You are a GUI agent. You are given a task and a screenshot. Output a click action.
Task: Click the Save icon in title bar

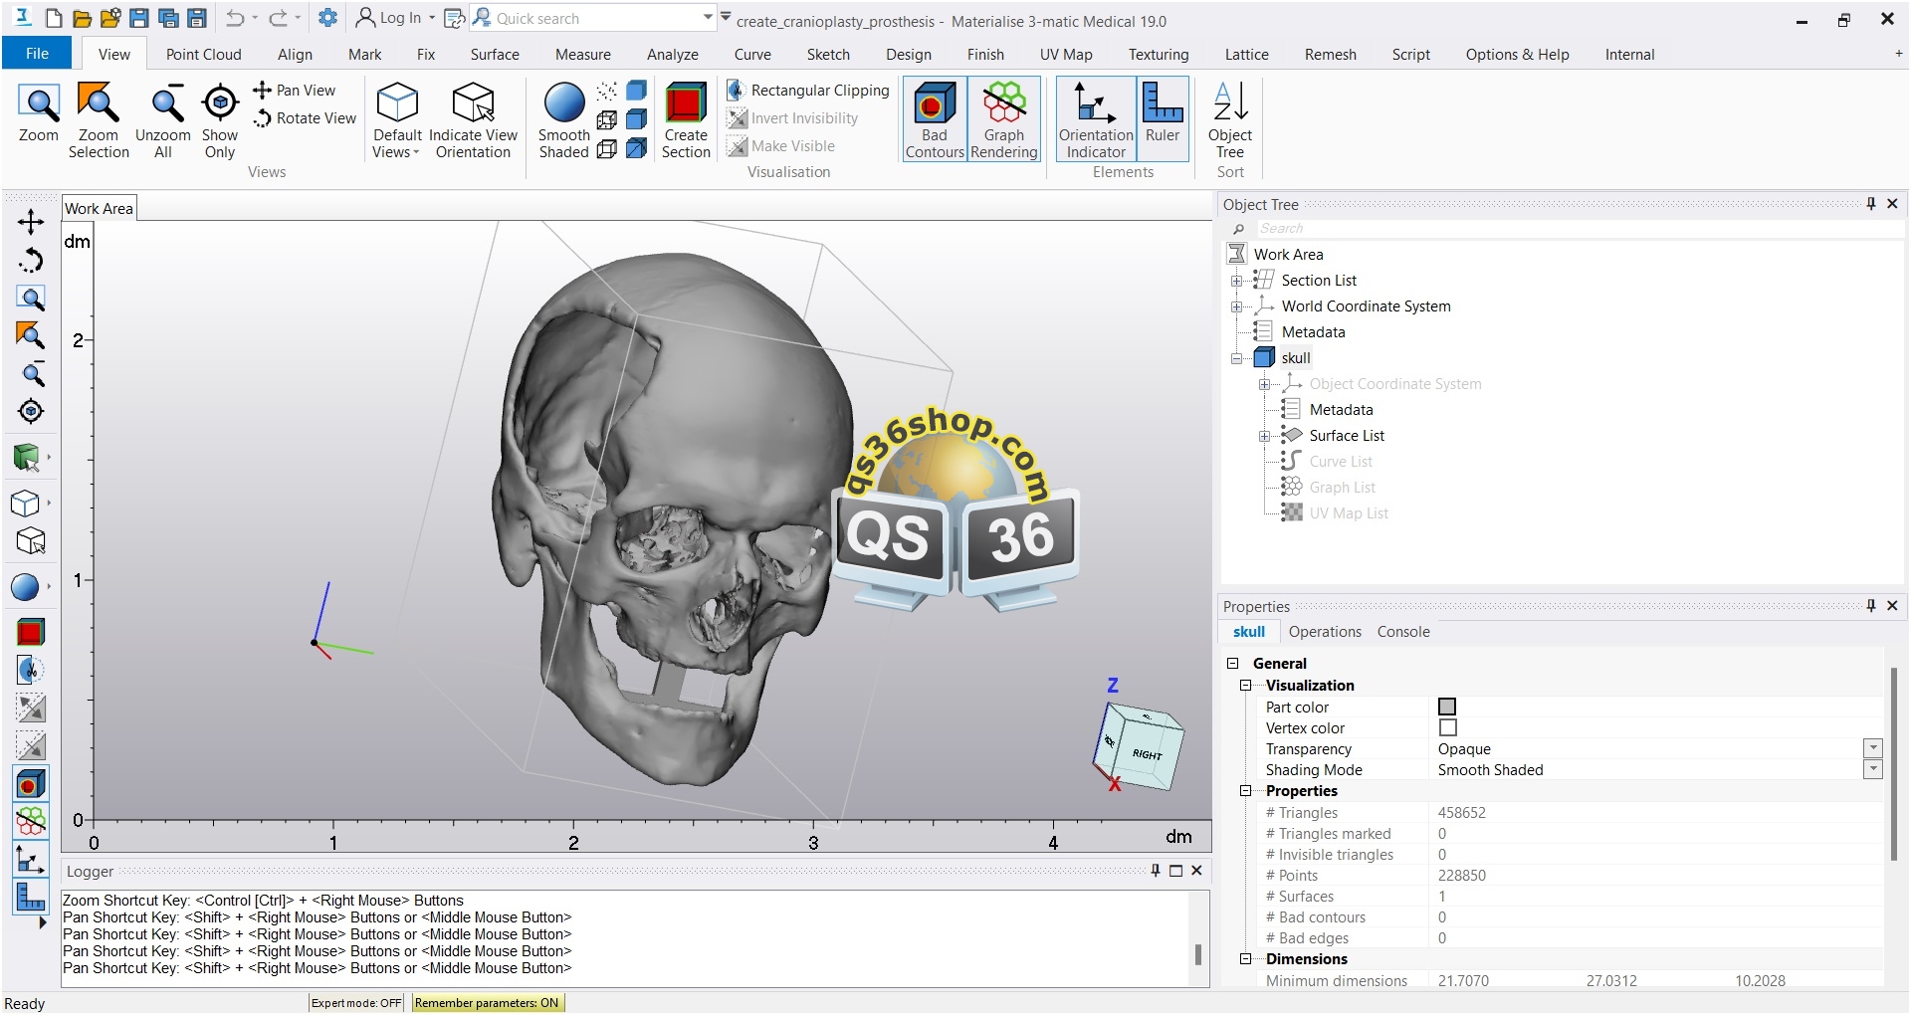click(139, 18)
